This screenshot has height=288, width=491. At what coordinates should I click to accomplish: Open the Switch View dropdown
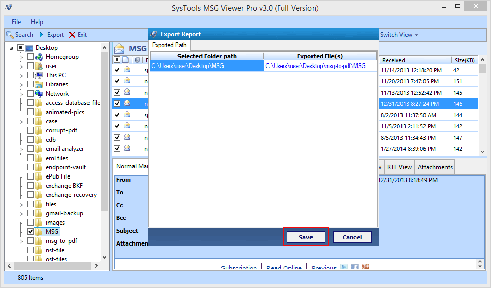[399, 35]
